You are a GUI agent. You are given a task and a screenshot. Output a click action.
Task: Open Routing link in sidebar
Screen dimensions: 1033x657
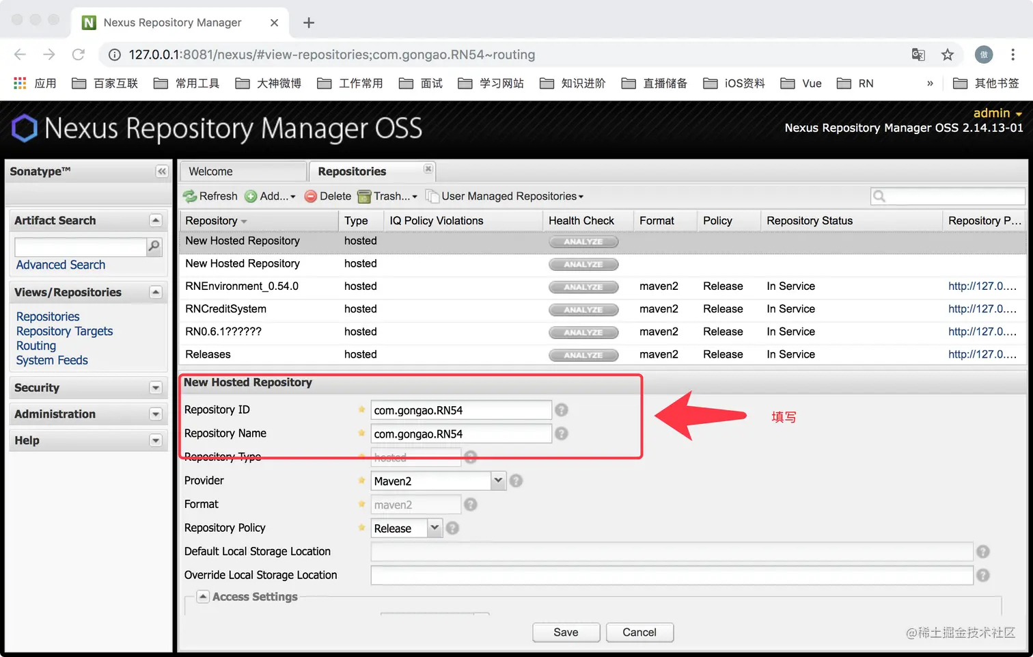click(36, 346)
